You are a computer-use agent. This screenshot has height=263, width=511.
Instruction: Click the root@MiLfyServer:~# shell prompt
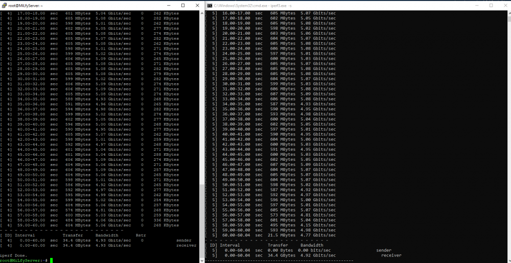pyautogui.click(x=24, y=260)
